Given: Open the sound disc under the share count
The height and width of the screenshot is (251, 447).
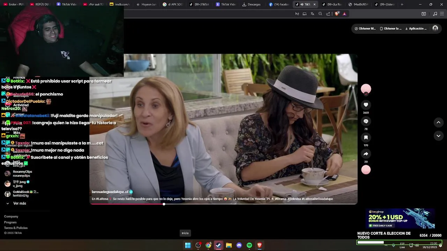Looking at the screenshot, I should [x=366, y=170].
